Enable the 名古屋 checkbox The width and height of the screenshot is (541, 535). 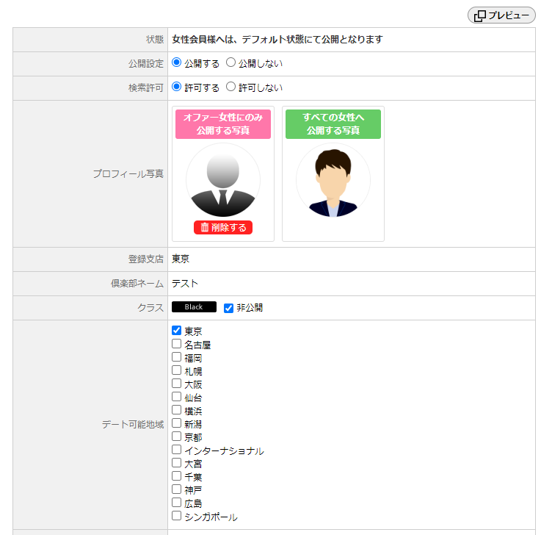176,344
